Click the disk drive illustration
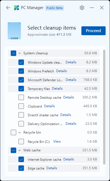 click(14, 31)
